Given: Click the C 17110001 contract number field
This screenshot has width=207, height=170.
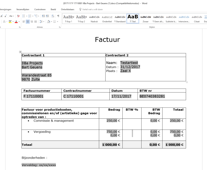Looking at the screenshot, I should tap(73, 96).
